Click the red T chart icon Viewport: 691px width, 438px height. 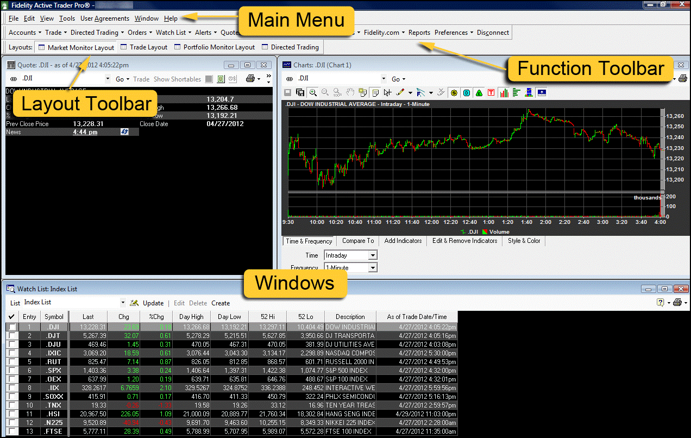(x=492, y=93)
